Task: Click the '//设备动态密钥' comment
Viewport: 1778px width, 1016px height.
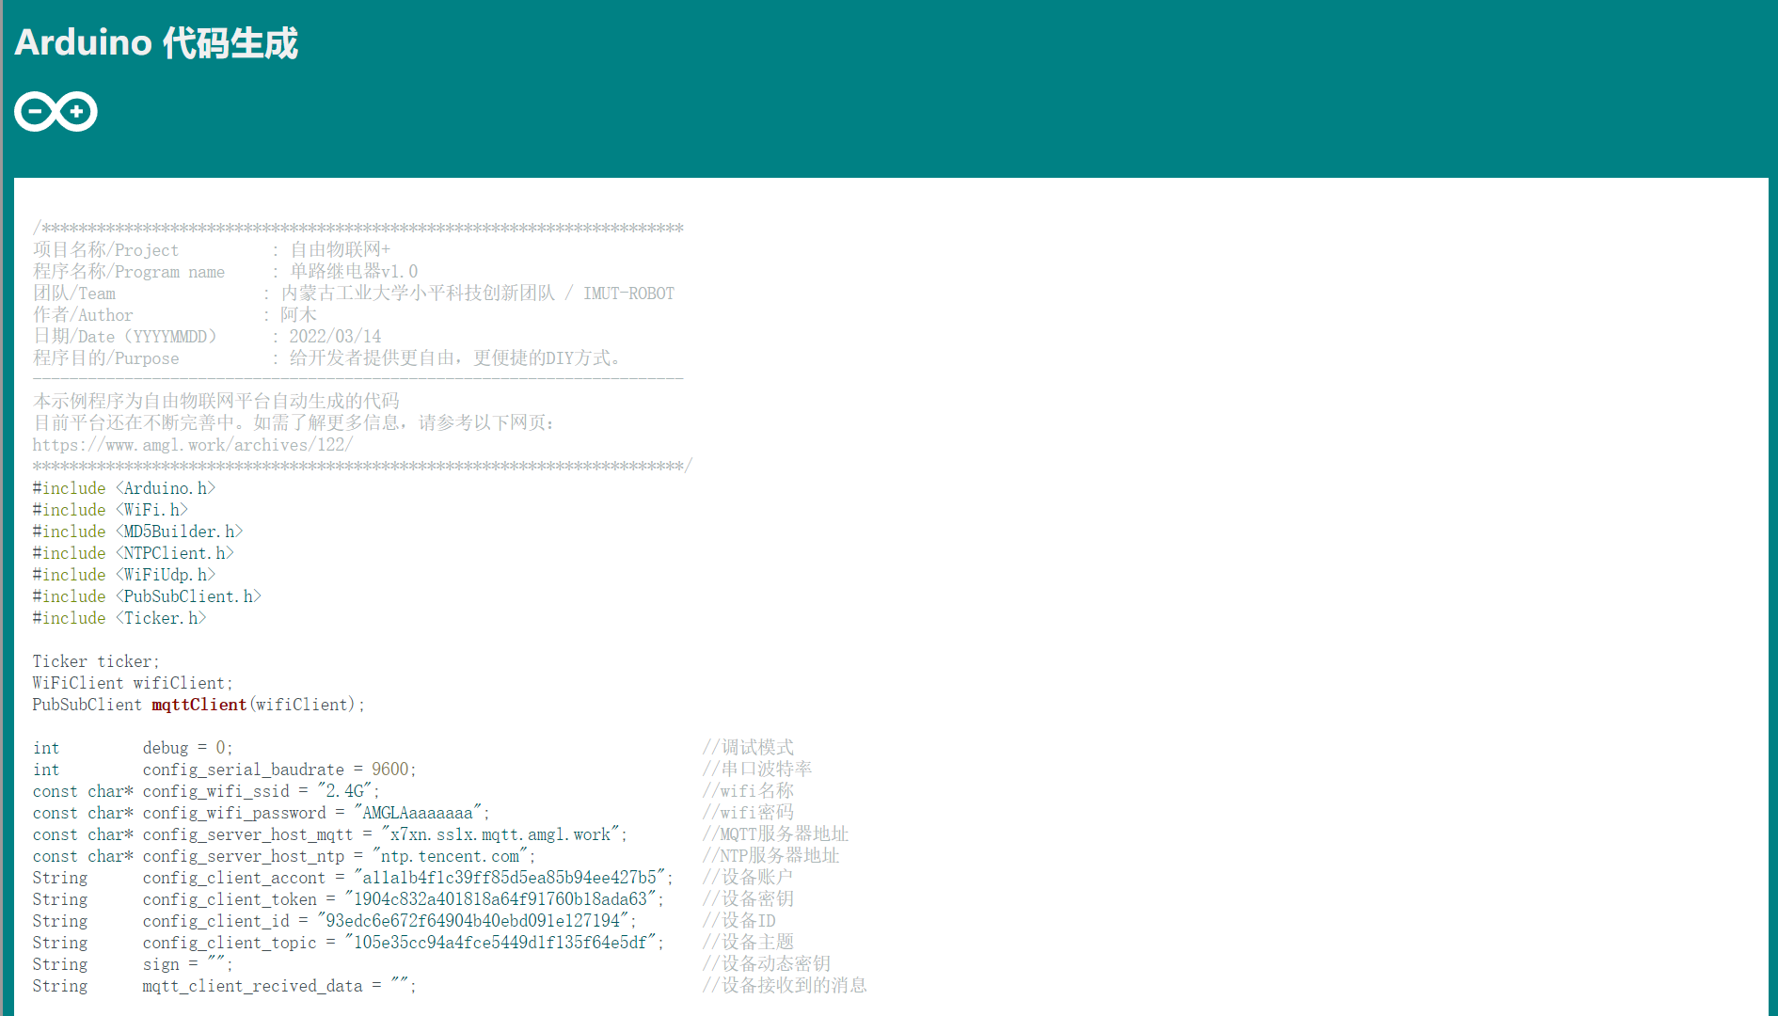Action: pyautogui.click(x=766, y=964)
